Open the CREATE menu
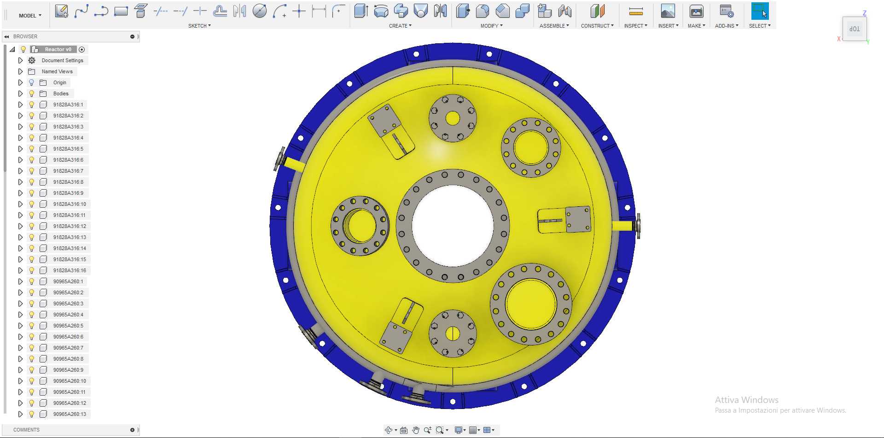 (400, 26)
